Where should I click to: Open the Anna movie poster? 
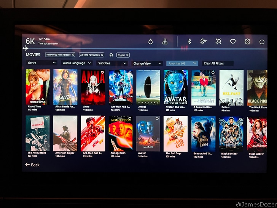coord(93,87)
